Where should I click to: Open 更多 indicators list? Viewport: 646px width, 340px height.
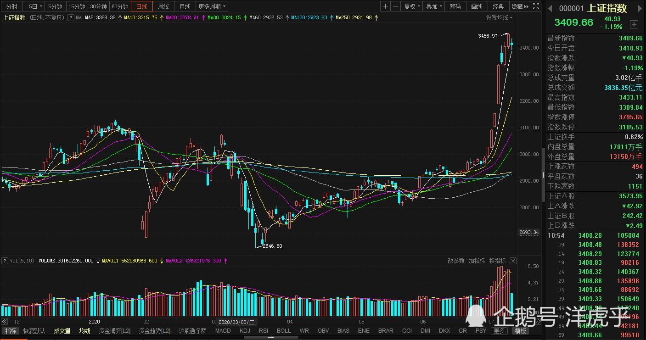coord(499,331)
